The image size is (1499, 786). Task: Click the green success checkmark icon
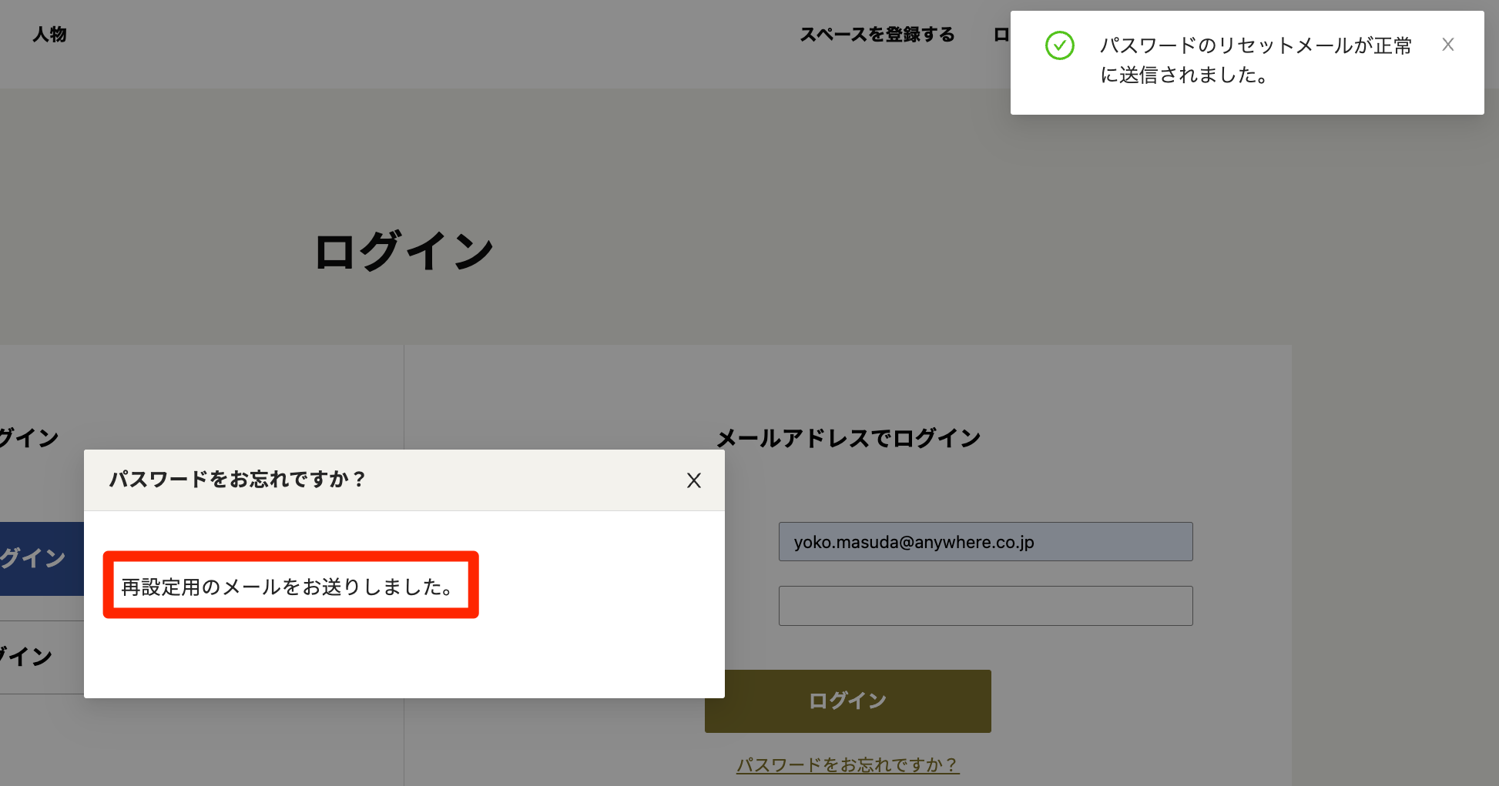[x=1061, y=46]
